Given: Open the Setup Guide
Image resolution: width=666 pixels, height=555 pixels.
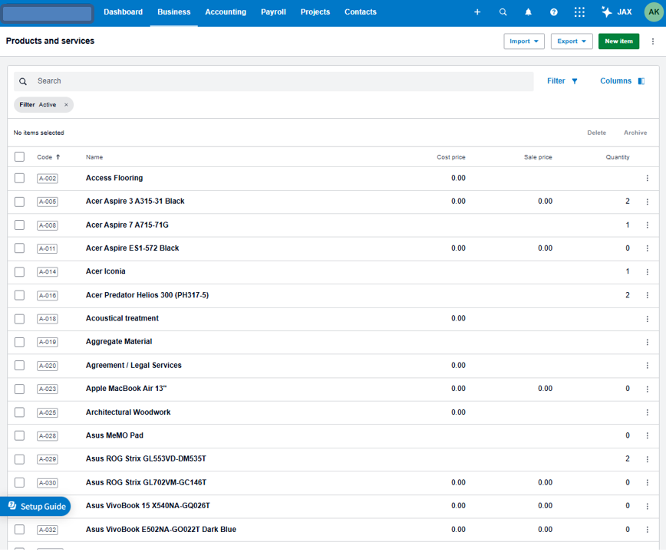Looking at the screenshot, I should (35, 507).
